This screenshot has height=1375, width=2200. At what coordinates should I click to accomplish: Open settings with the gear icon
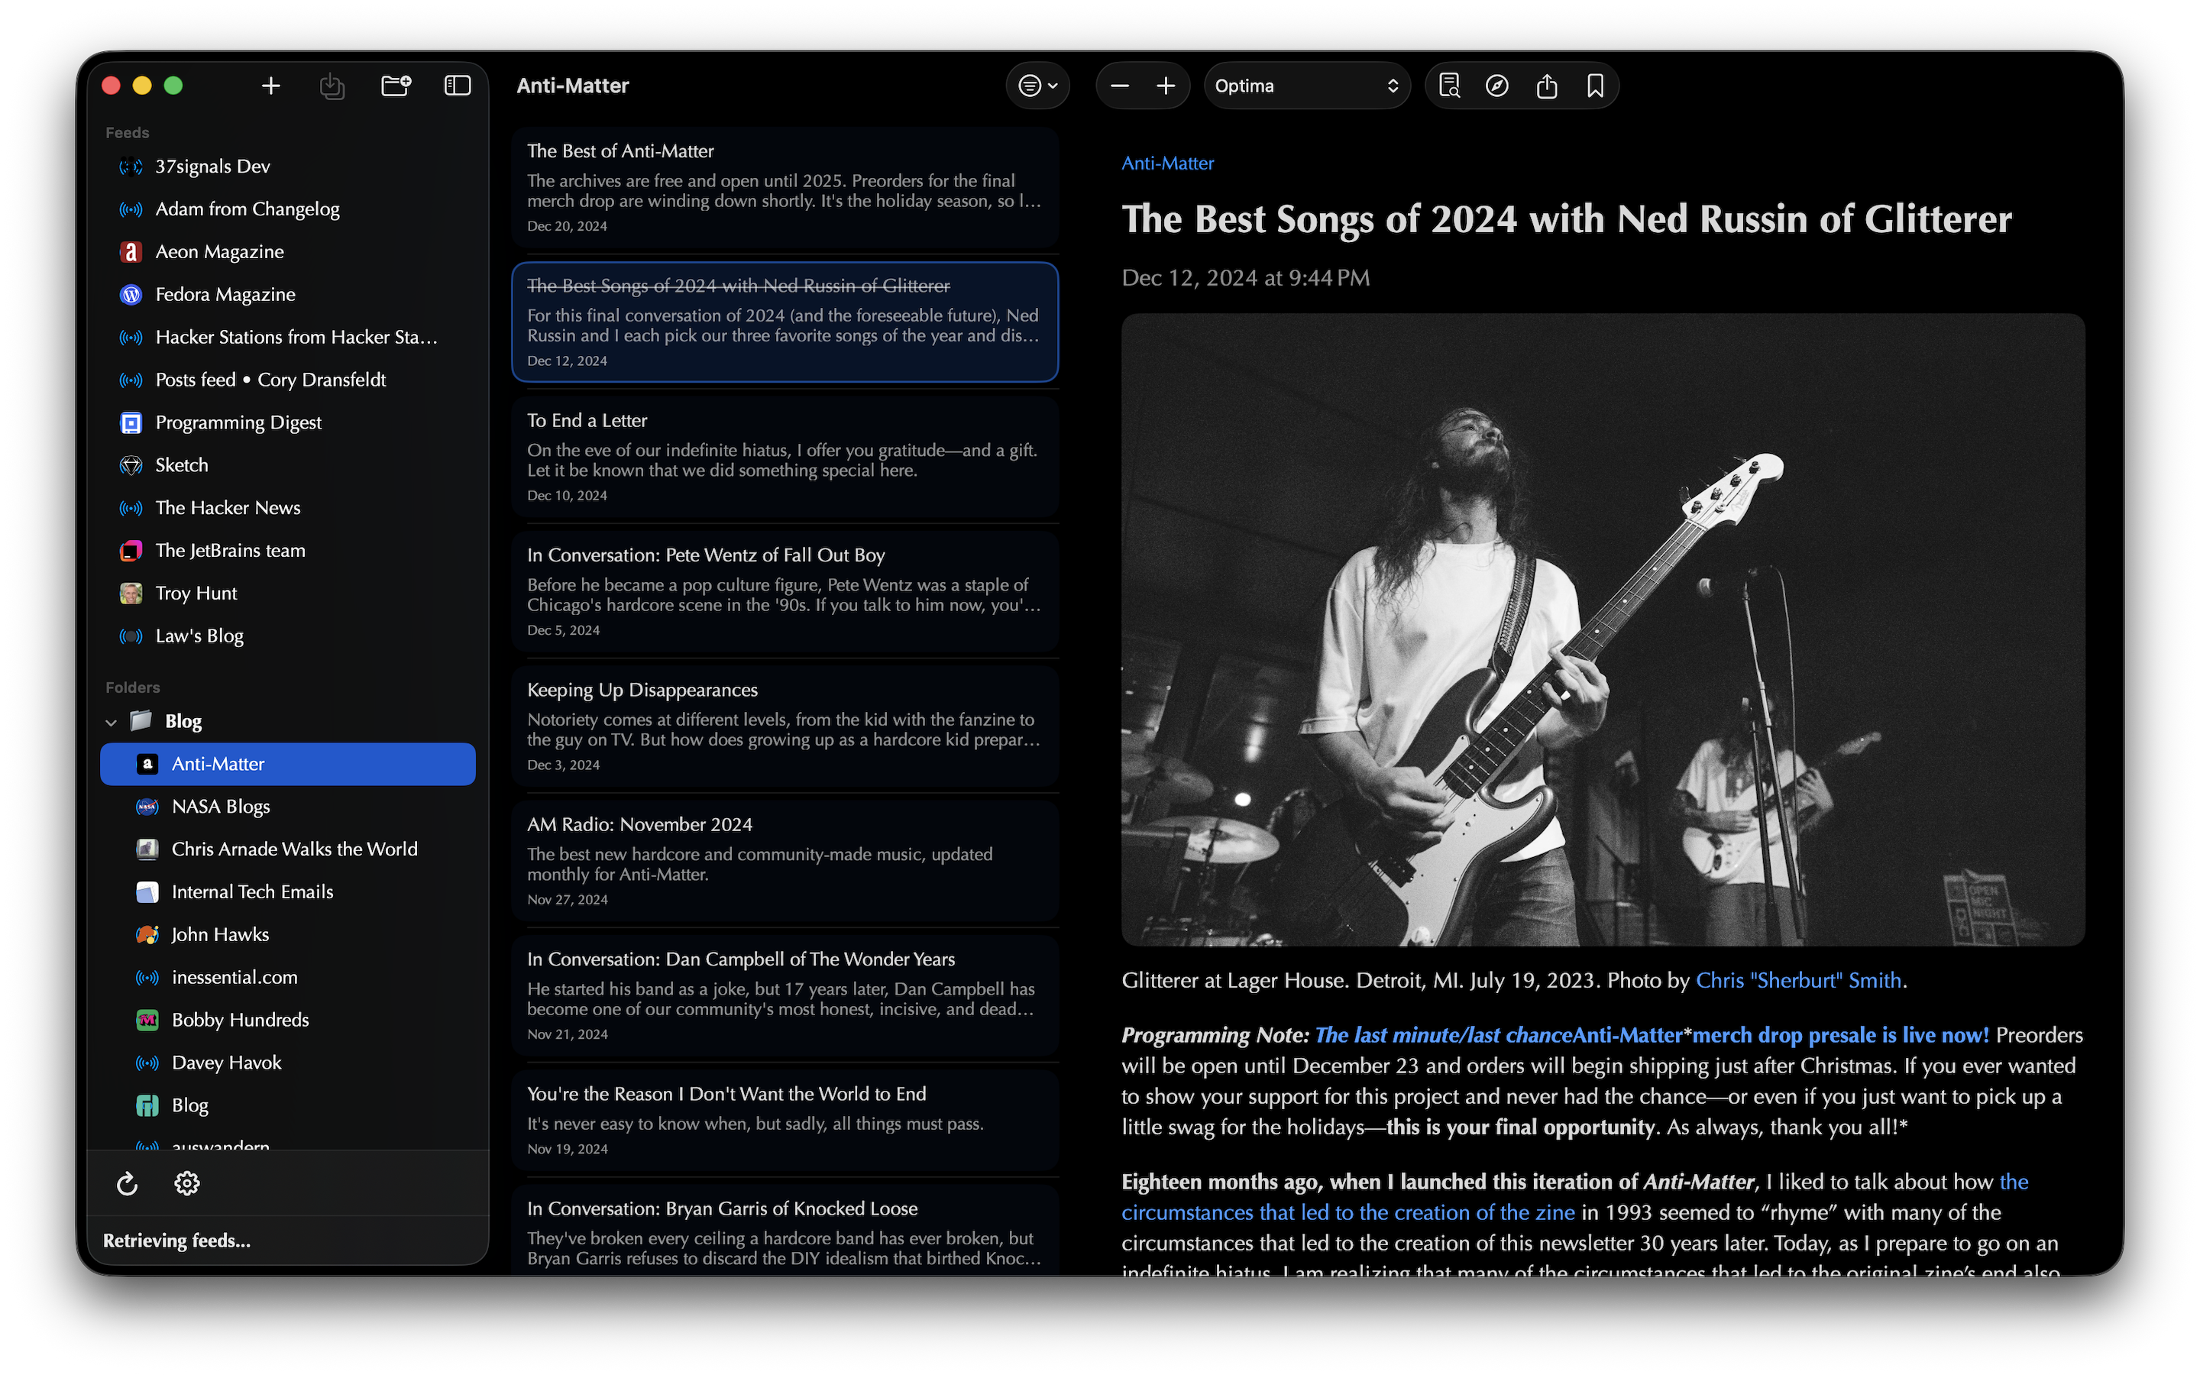coord(186,1183)
